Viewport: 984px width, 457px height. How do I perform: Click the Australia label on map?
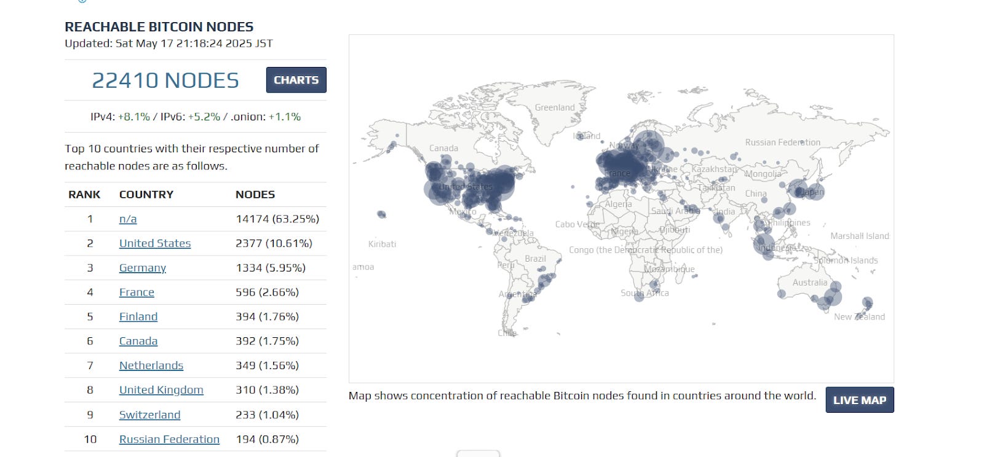click(x=810, y=283)
